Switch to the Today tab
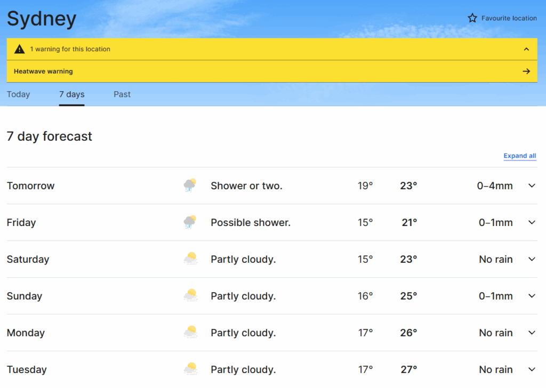This screenshot has height=388, width=546. 18,94
